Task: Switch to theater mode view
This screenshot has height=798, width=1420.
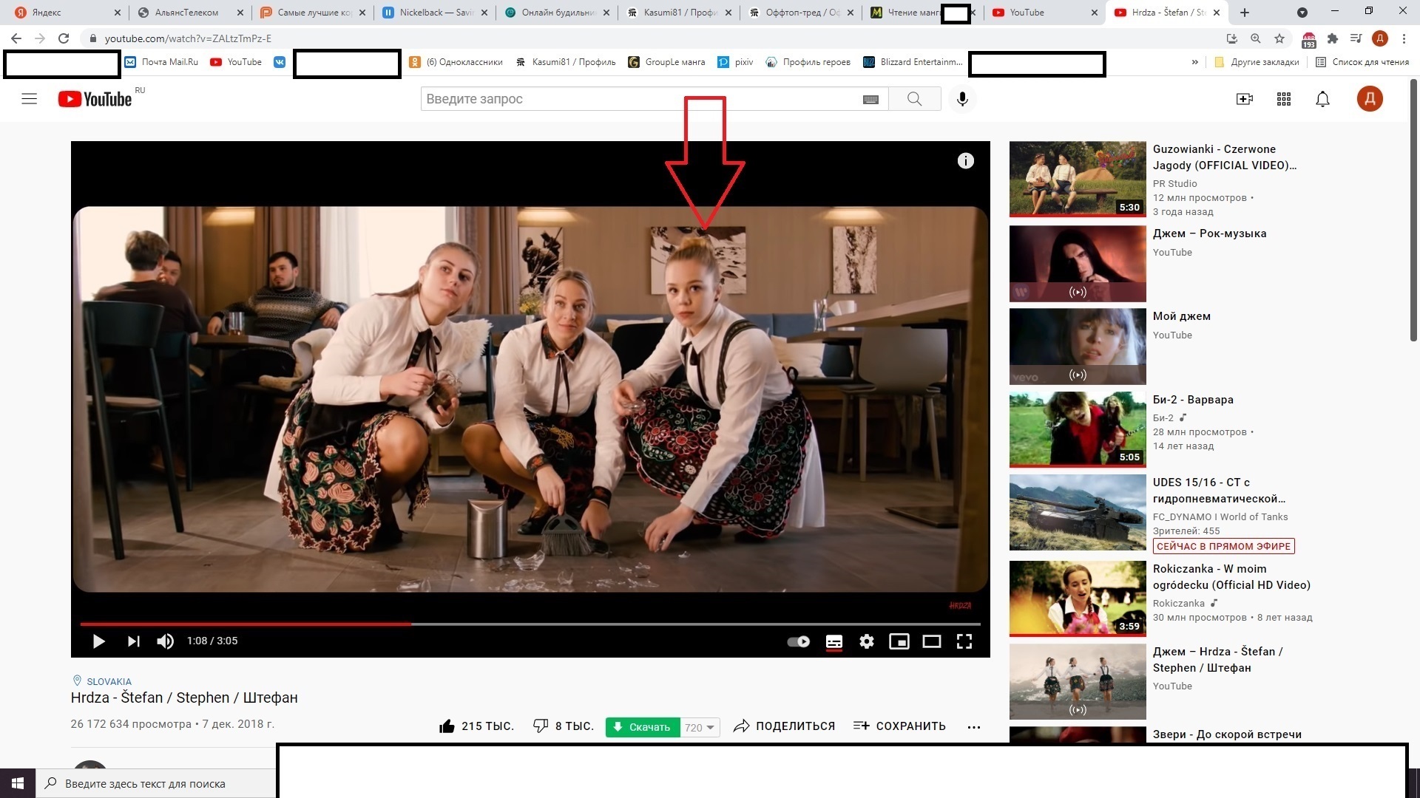Action: pyautogui.click(x=931, y=641)
